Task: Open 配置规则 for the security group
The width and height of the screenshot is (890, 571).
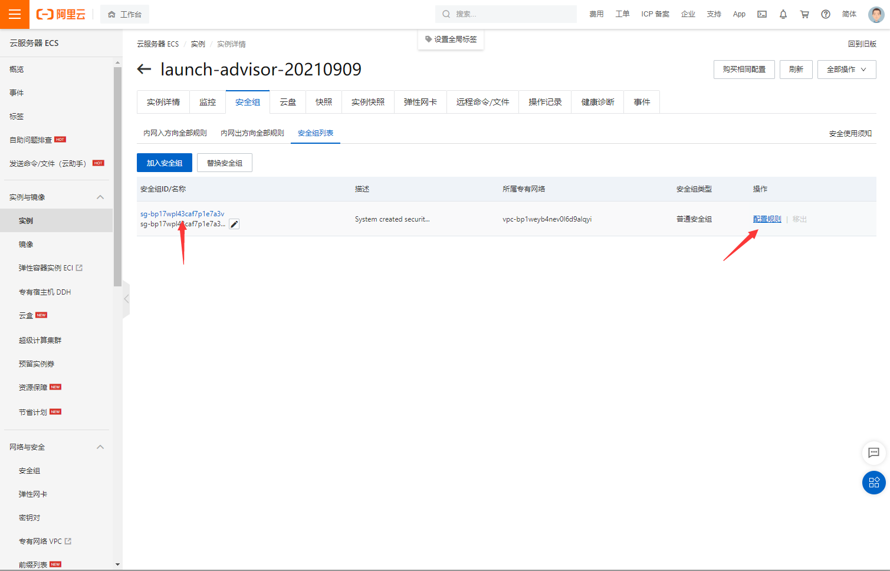Action: pyautogui.click(x=767, y=218)
